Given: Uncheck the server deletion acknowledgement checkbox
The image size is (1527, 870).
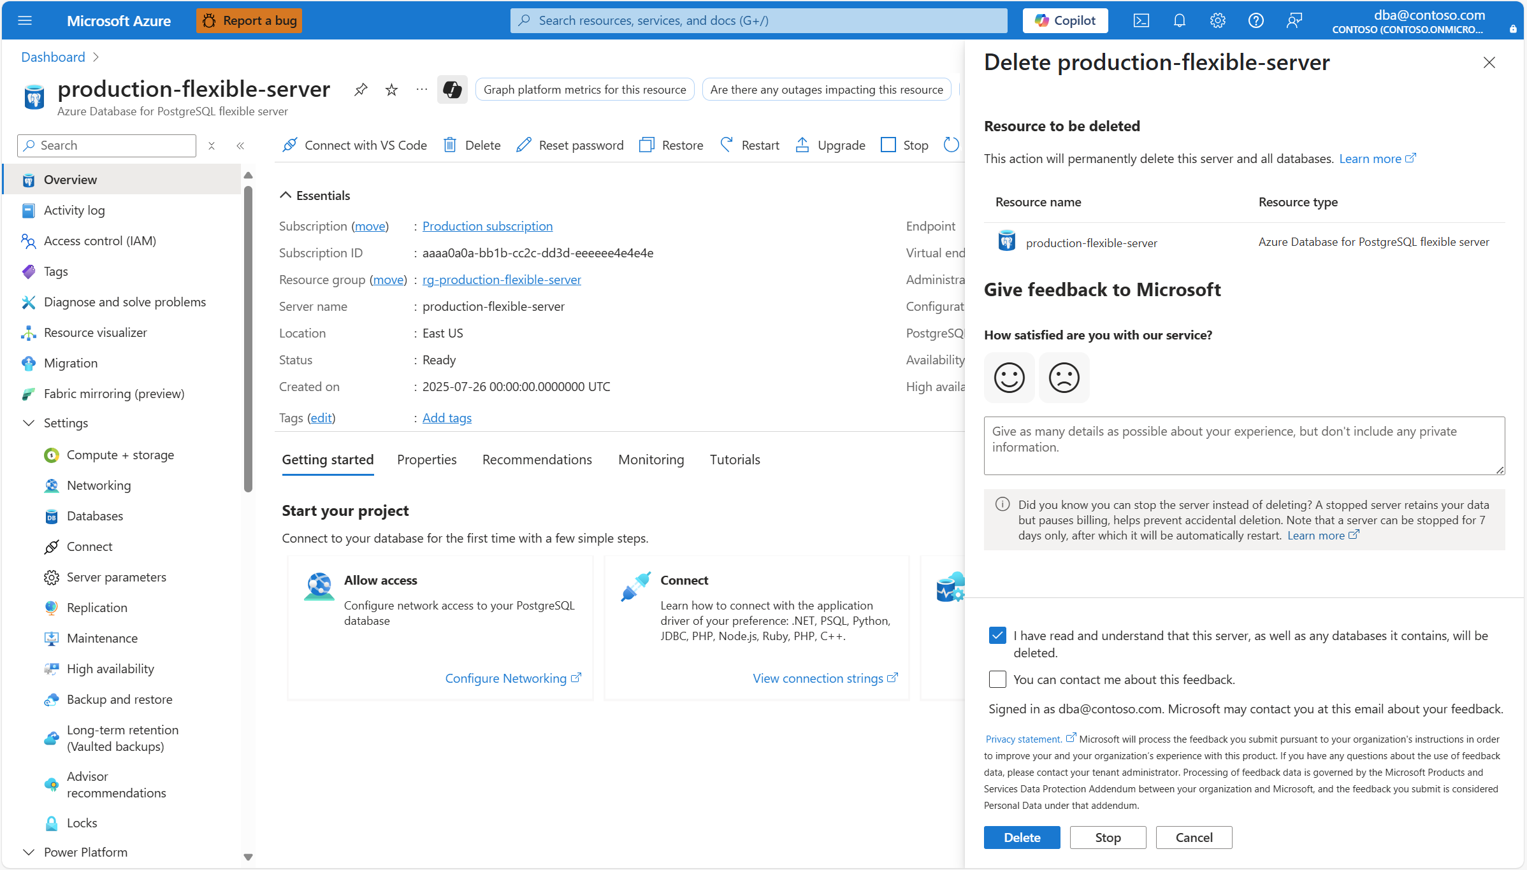Looking at the screenshot, I should (x=997, y=636).
